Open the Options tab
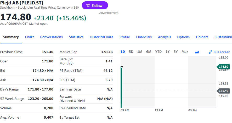Image resolution: width=232 pixels, height=123 pixels. (x=183, y=37)
